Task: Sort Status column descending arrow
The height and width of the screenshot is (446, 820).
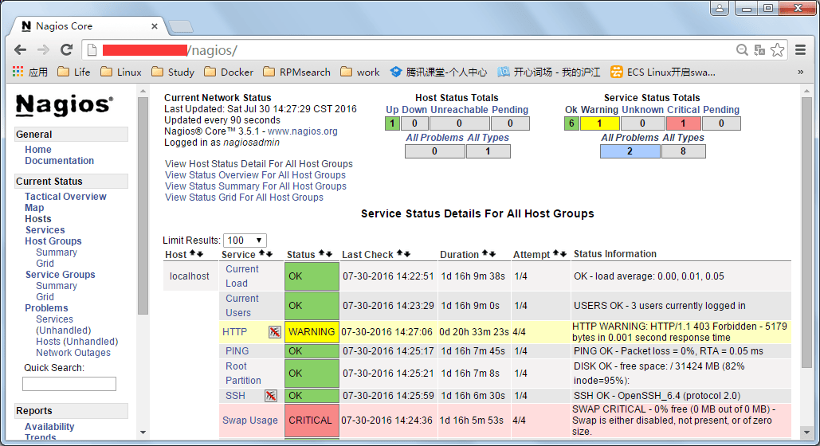Action: pyautogui.click(x=329, y=253)
